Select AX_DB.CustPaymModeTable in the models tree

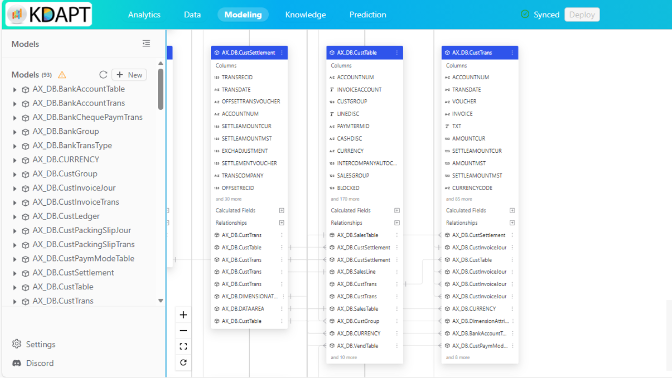[x=83, y=259]
